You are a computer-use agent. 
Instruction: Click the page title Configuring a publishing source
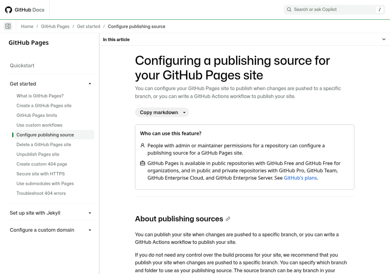(232, 68)
